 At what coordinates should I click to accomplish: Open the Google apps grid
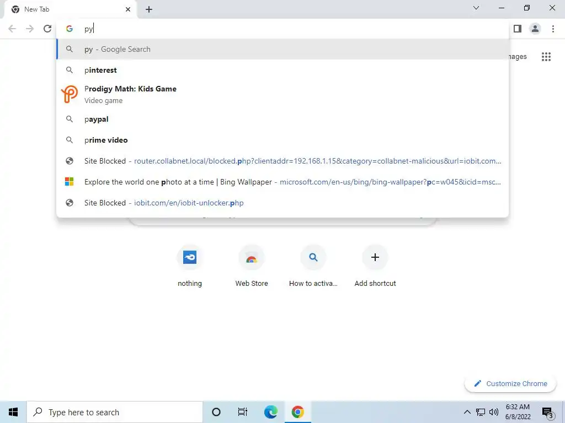pyautogui.click(x=546, y=57)
